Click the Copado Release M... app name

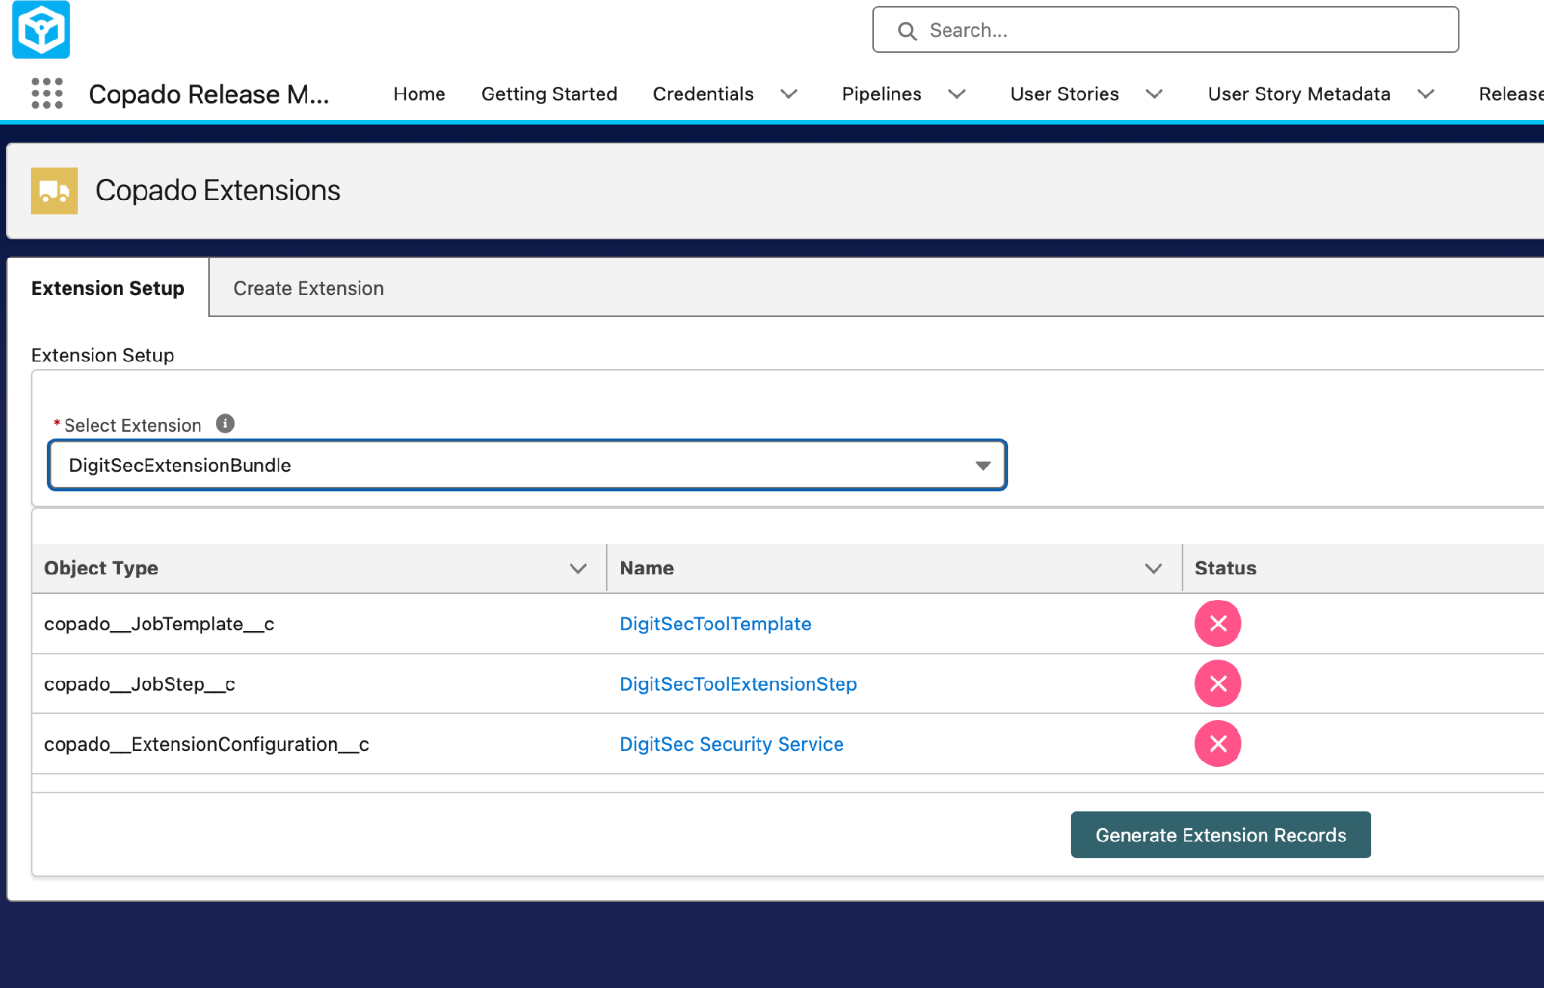click(x=209, y=94)
